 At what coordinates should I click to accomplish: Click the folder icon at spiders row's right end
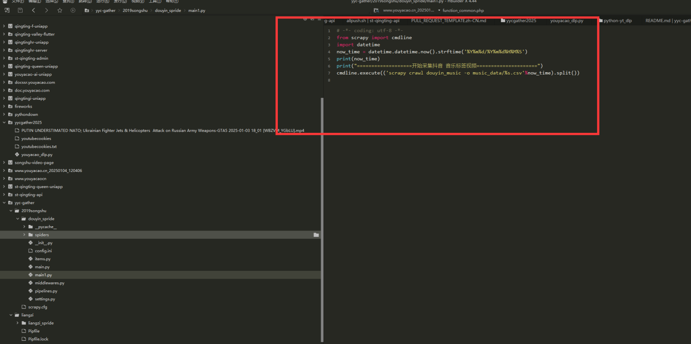(x=316, y=235)
